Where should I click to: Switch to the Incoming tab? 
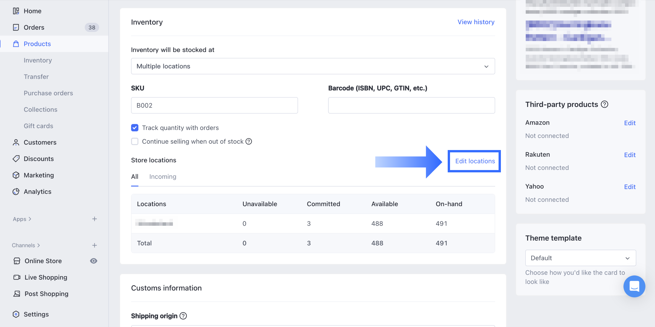click(163, 177)
